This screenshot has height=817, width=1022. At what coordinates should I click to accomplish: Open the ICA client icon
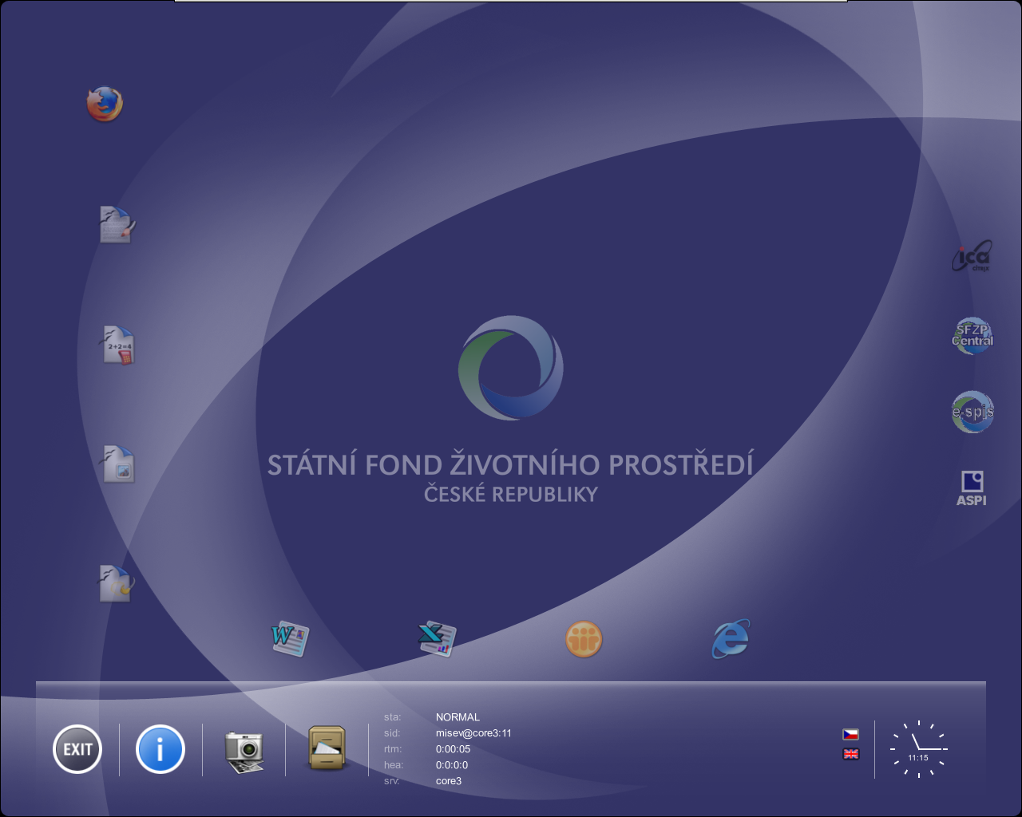pyautogui.click(x=972, y=256)
